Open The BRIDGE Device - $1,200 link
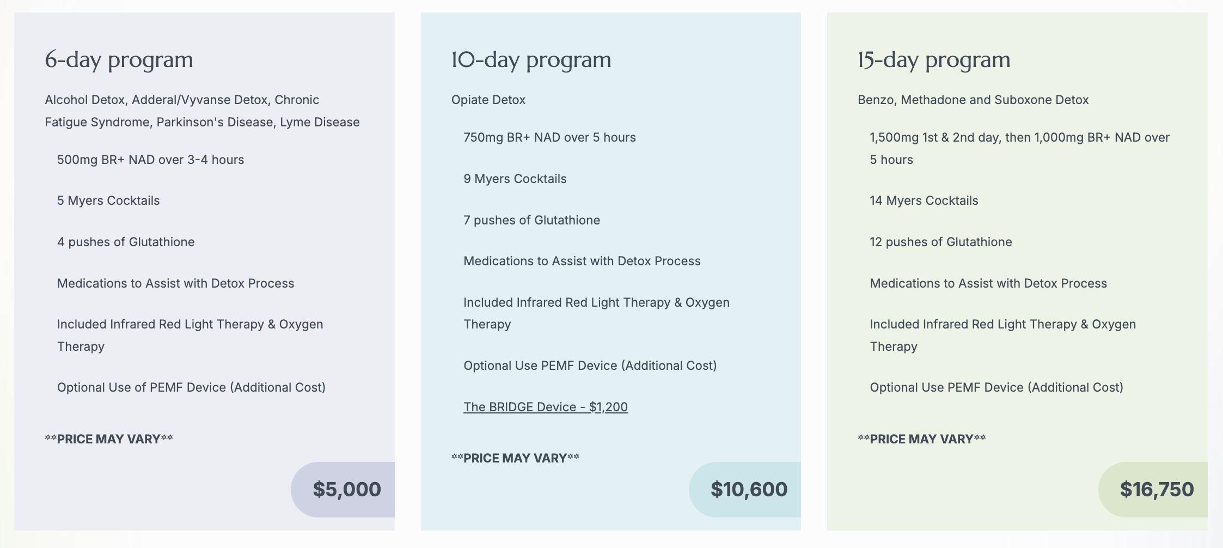 (545, 407)
